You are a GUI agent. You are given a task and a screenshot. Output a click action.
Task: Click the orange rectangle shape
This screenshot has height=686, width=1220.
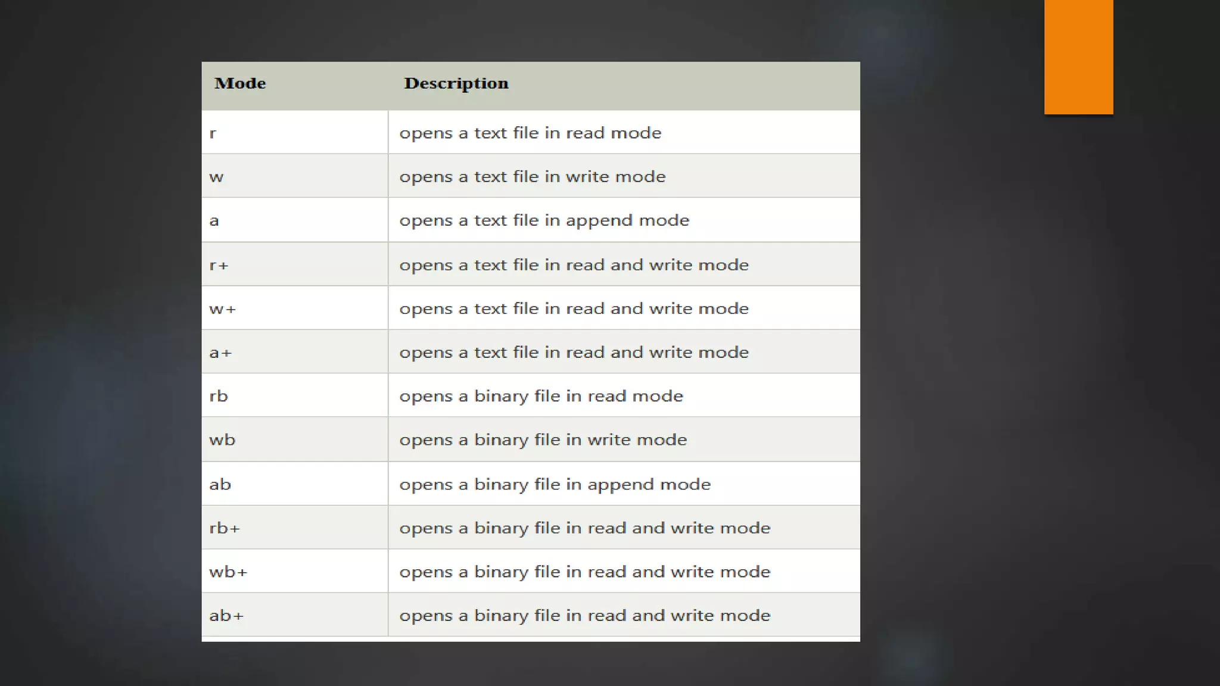1078,57
